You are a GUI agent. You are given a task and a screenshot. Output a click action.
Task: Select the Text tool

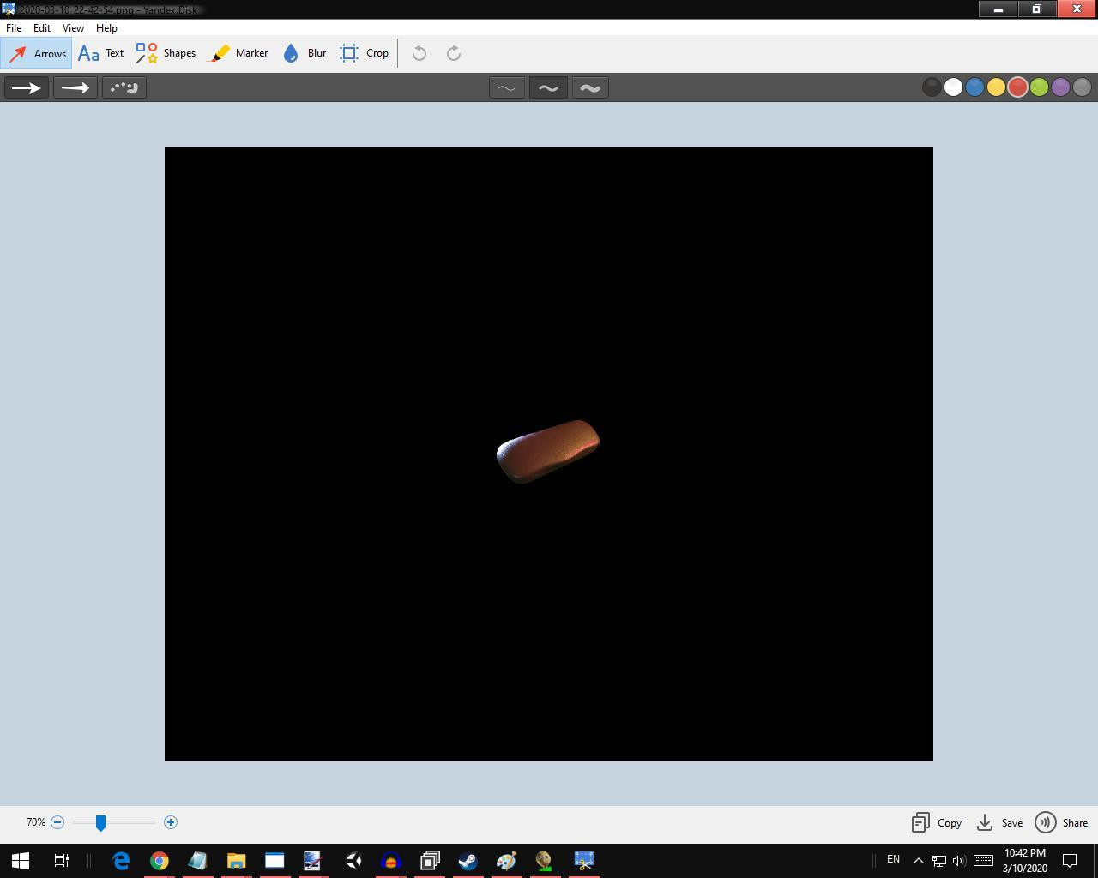(x=100, y=53)
